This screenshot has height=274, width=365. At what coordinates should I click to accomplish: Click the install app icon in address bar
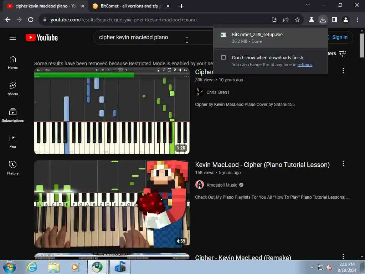[274, 20]
